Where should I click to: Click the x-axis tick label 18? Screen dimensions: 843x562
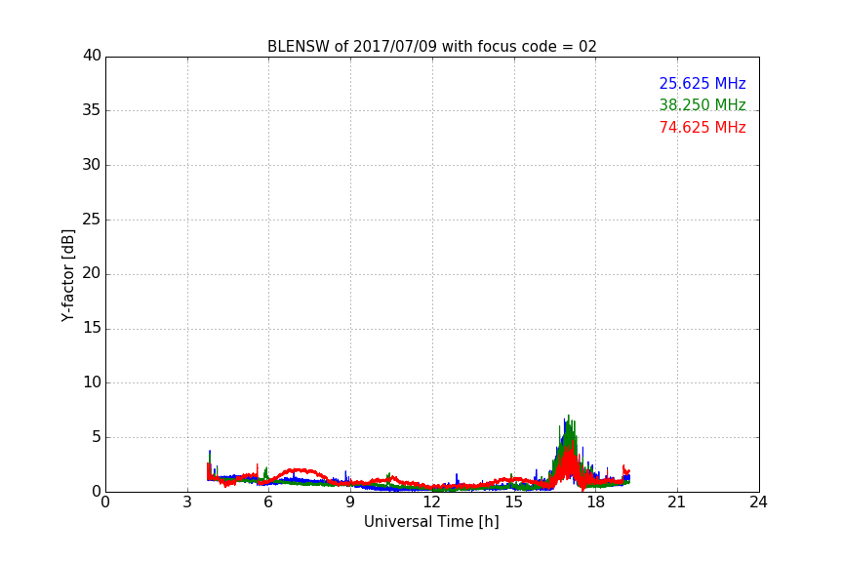tap(595, 502)
